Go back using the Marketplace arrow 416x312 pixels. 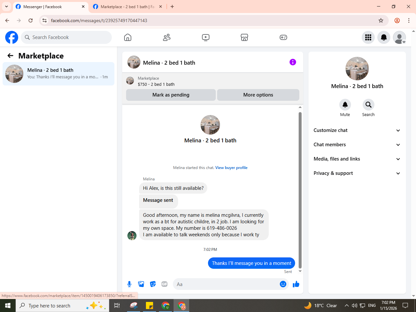(10, 56)
